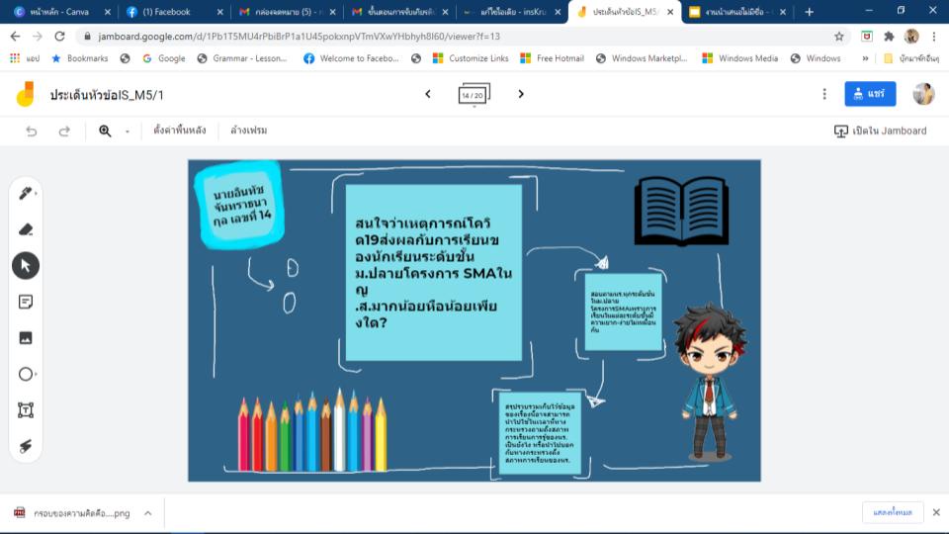The width and height of the screenshot is (949, 534).
Task: Activate the Select arrow tool
Action: coord(26,265)
